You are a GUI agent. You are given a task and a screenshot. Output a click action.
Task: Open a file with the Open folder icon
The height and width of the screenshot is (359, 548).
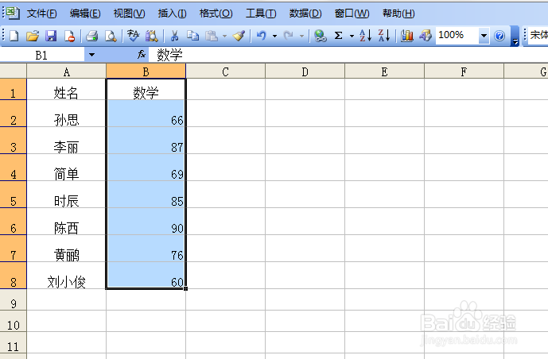[33, 36]
